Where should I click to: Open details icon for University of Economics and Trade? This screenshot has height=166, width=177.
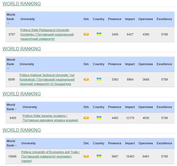(x=86, y=156)
